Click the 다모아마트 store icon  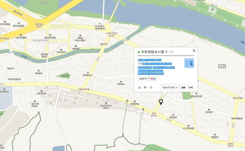[61, 50]
